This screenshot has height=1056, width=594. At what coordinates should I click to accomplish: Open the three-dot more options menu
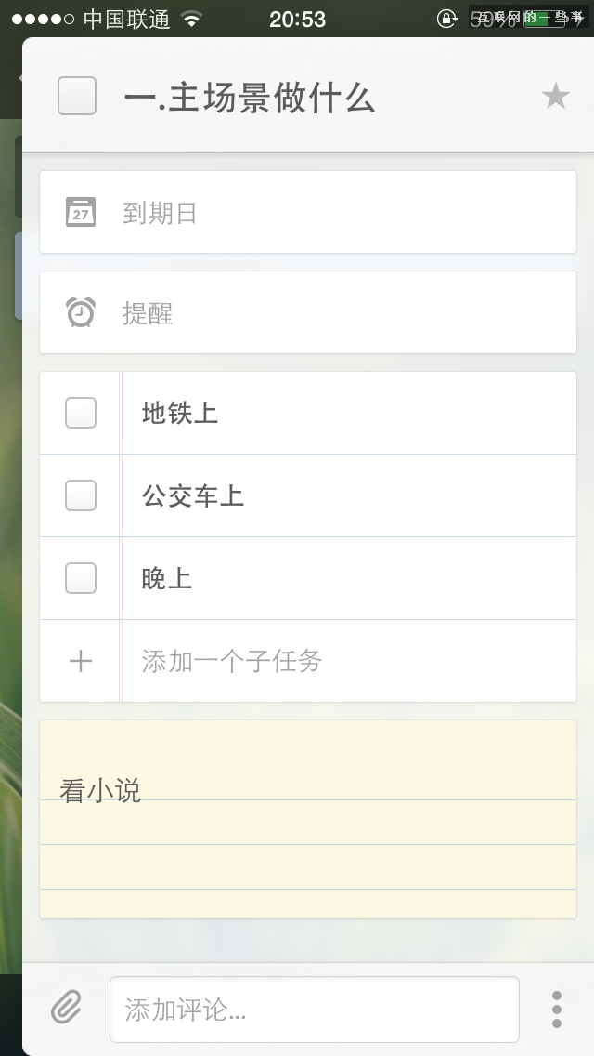[x=556, y=1009]
